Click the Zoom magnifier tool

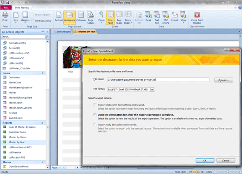[x=101, y=17]
